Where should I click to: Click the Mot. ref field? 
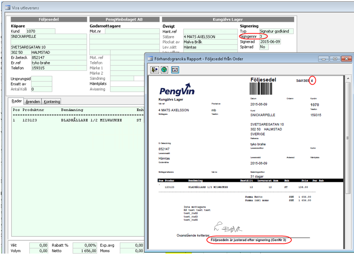[127, 57]
